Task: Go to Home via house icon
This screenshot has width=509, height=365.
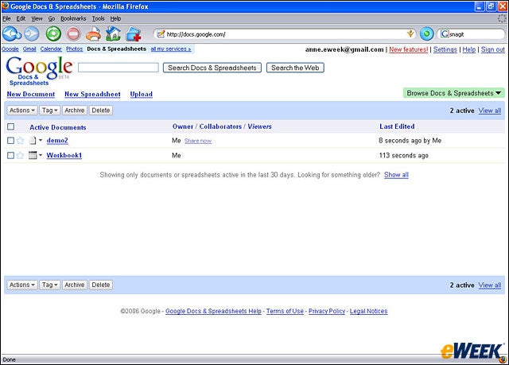Action: (x=113, y=33)
